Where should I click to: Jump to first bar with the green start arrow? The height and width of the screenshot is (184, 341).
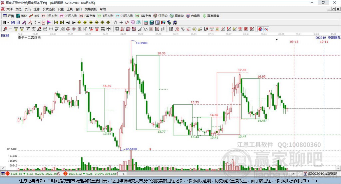coord(56,23)
